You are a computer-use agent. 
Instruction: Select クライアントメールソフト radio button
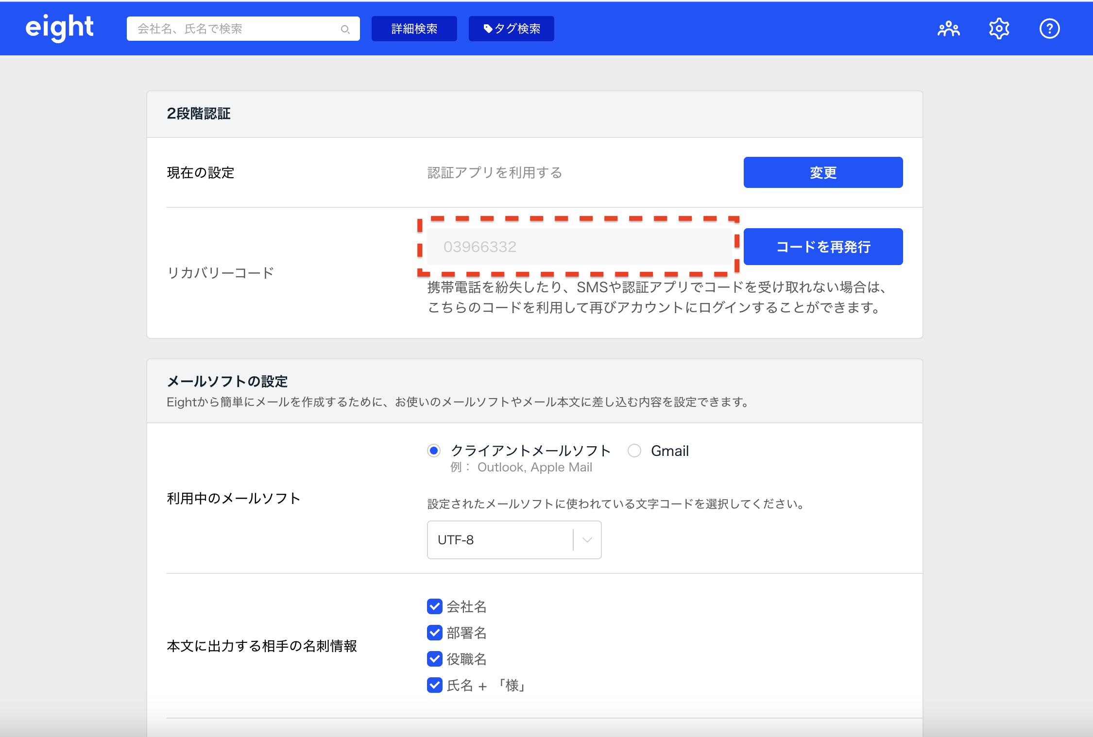[434, 451]
